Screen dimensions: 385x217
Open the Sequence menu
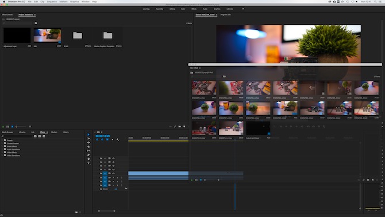click(x=52, y=2)
